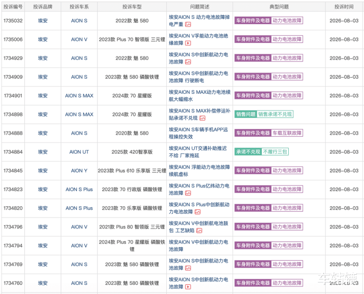The height and width of the screenshot is (294, 364).
Task: Open AION V series in row 1735006
Action: [79, 39]
